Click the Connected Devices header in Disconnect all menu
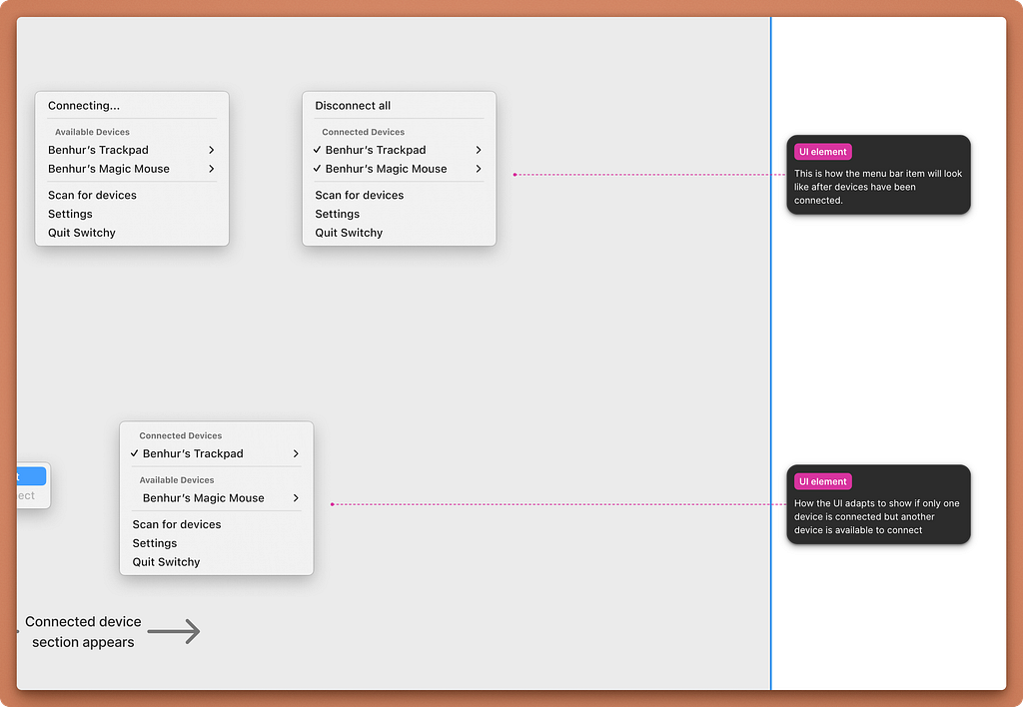 click(364, 132)
